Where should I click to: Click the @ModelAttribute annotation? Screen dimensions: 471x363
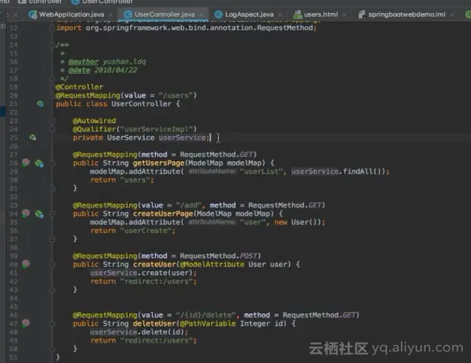pos(212,265)
